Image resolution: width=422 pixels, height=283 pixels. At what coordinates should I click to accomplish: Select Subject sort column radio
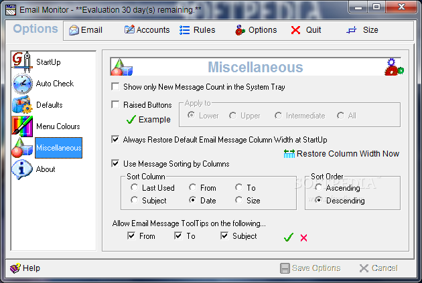pyautogui.click(x=134, y=200)
